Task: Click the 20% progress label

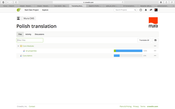Action: coord(145,56)
